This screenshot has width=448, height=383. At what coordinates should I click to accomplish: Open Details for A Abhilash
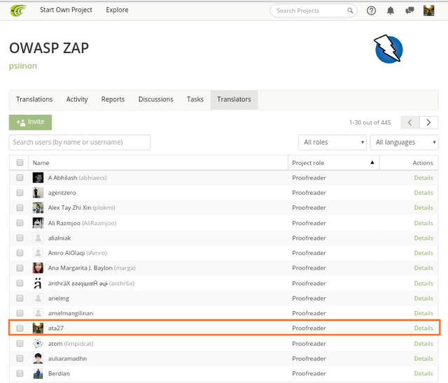point(423,178)
